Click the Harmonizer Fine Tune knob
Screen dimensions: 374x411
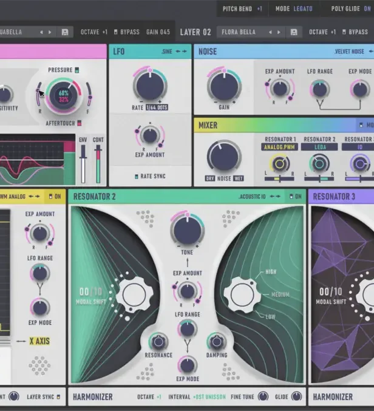point(263,396)
